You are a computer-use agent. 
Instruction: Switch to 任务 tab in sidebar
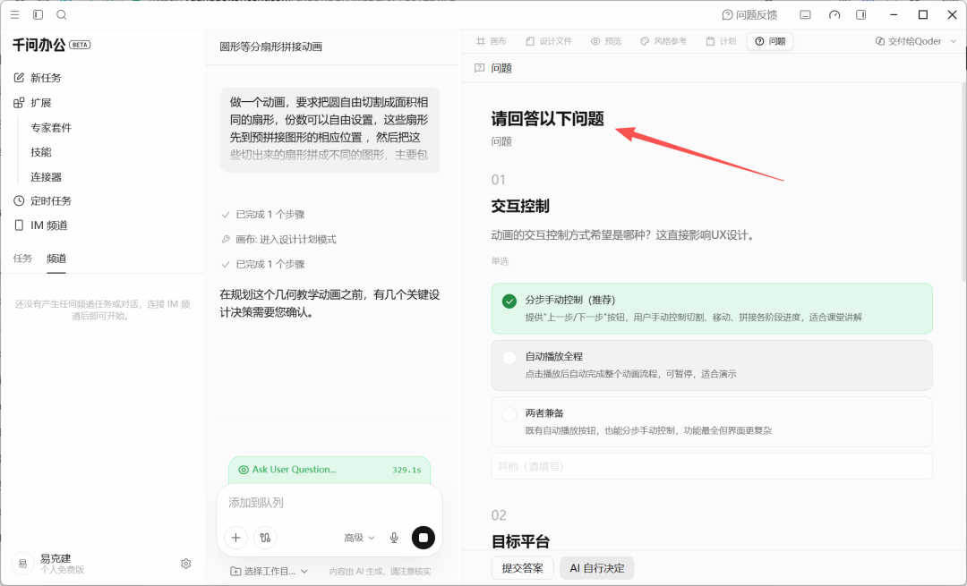[x=22, y=259]
